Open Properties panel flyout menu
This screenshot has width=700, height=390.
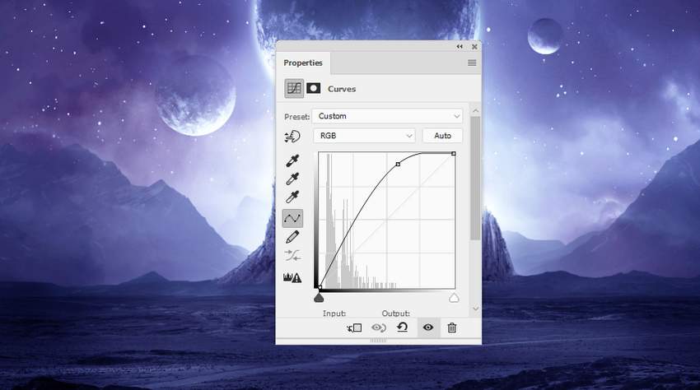point(472,63)
